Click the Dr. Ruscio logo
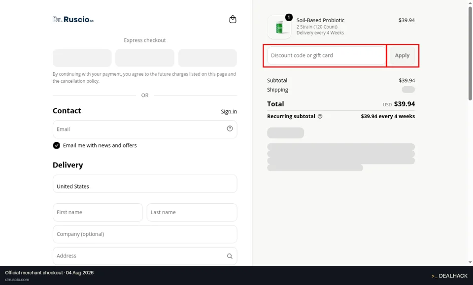Viewport: 473px width, 285px height. (73, 20)
